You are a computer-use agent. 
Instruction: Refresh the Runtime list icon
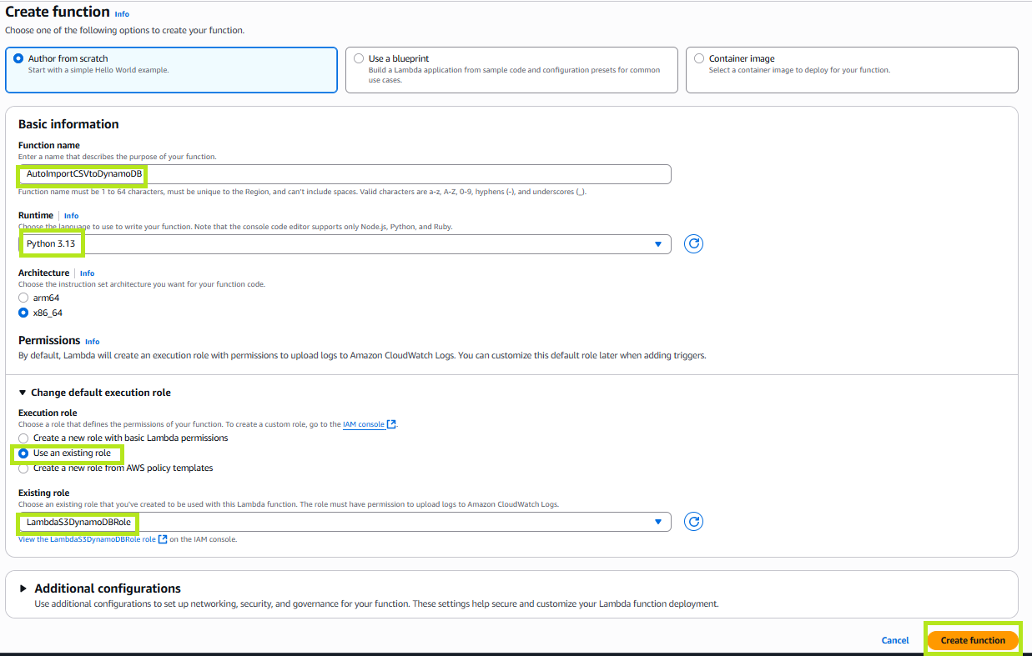click(x=693, y=244)
